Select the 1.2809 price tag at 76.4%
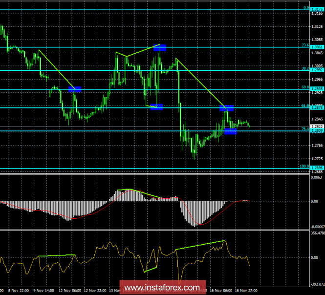 [x=317, y=131]
